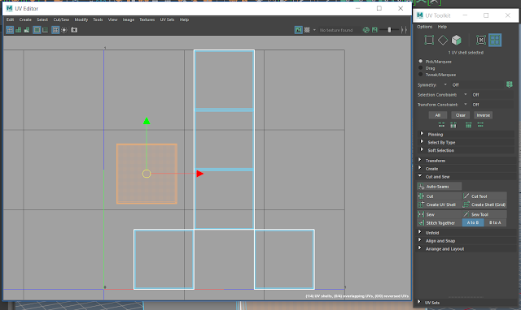Viewport: 521px width, 310px height.
Task: Select UV vertex selection mode icon
Action: [429, 40]
